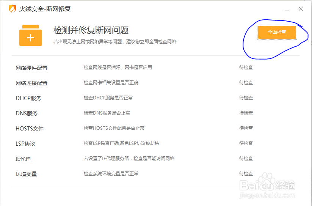Click description 检查系统环境变量是否正常

coord(111,173)
